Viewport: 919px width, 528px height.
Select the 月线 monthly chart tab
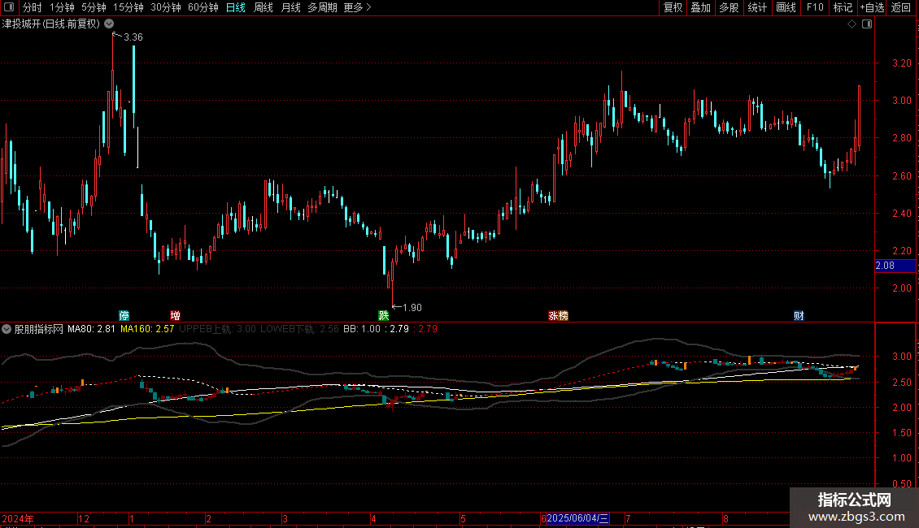point(290,7)
